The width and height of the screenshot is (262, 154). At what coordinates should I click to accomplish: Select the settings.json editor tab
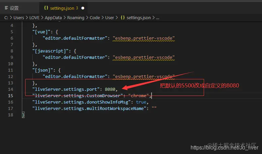click(x=63, y=8)
